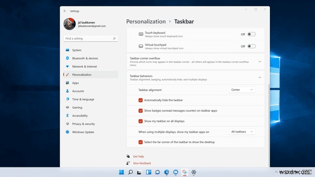Uncheck Show badges on taskbar apps

pos(141,111)
